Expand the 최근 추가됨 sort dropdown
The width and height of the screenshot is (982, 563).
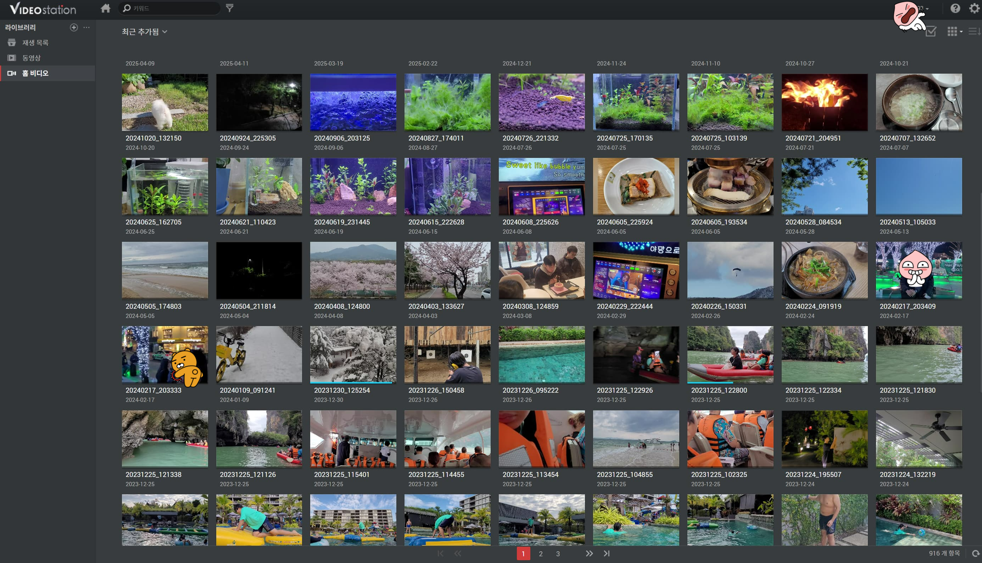click(144, 32)
